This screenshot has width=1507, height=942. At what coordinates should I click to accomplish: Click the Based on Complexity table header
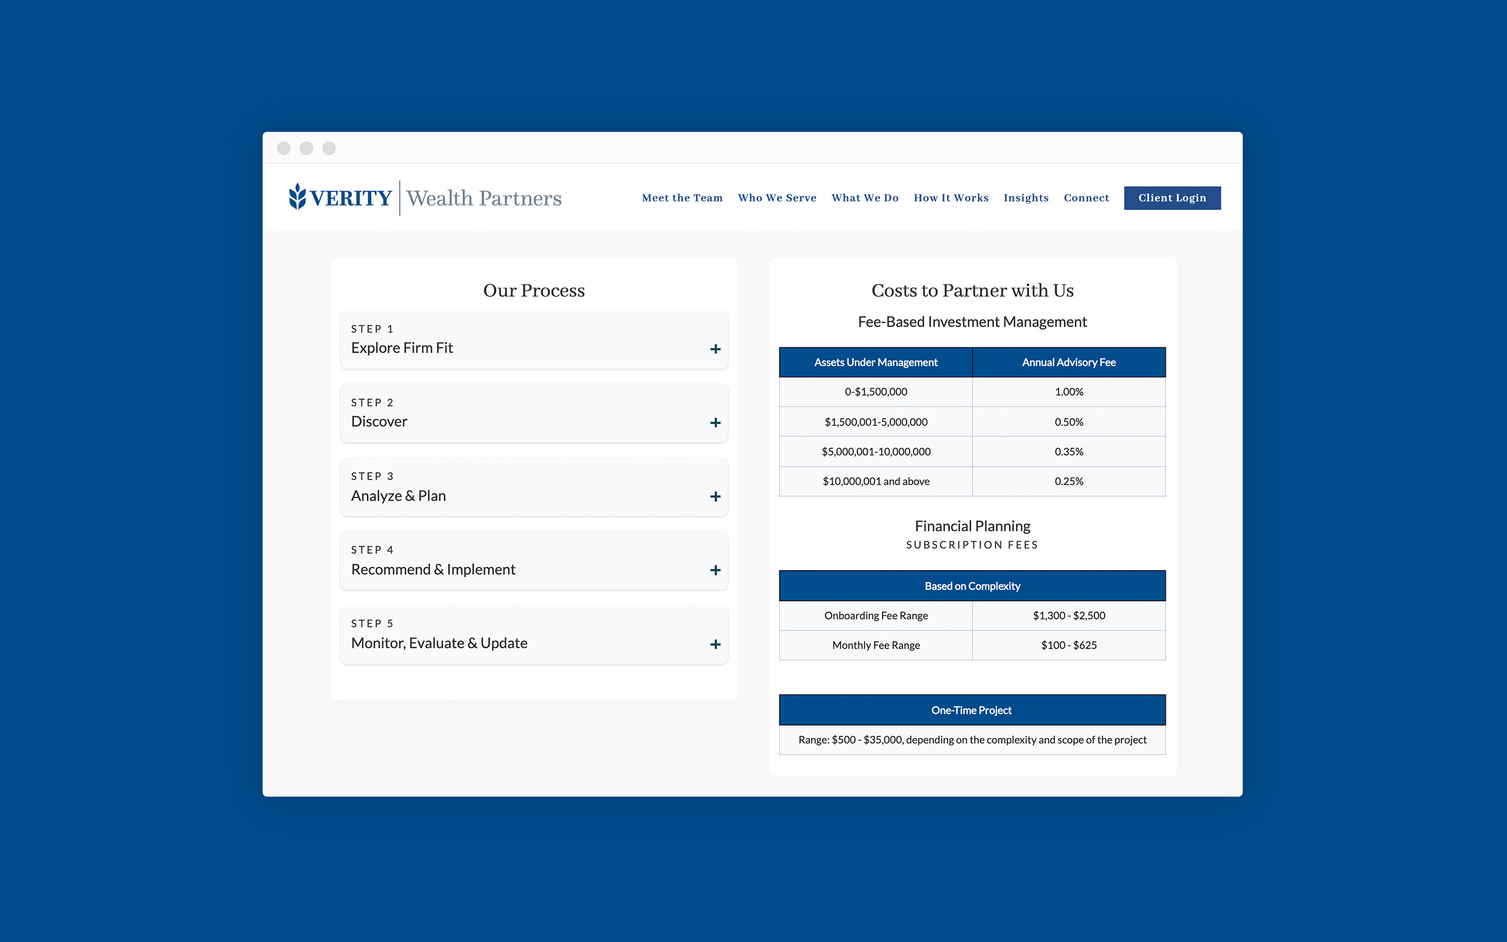pos(971,586)
